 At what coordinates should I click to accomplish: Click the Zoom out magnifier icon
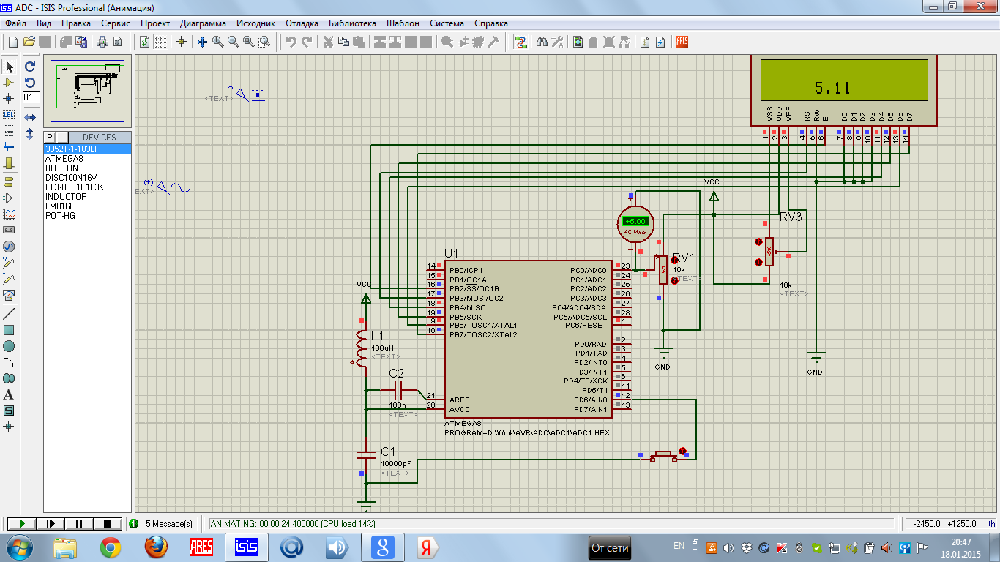234,42
